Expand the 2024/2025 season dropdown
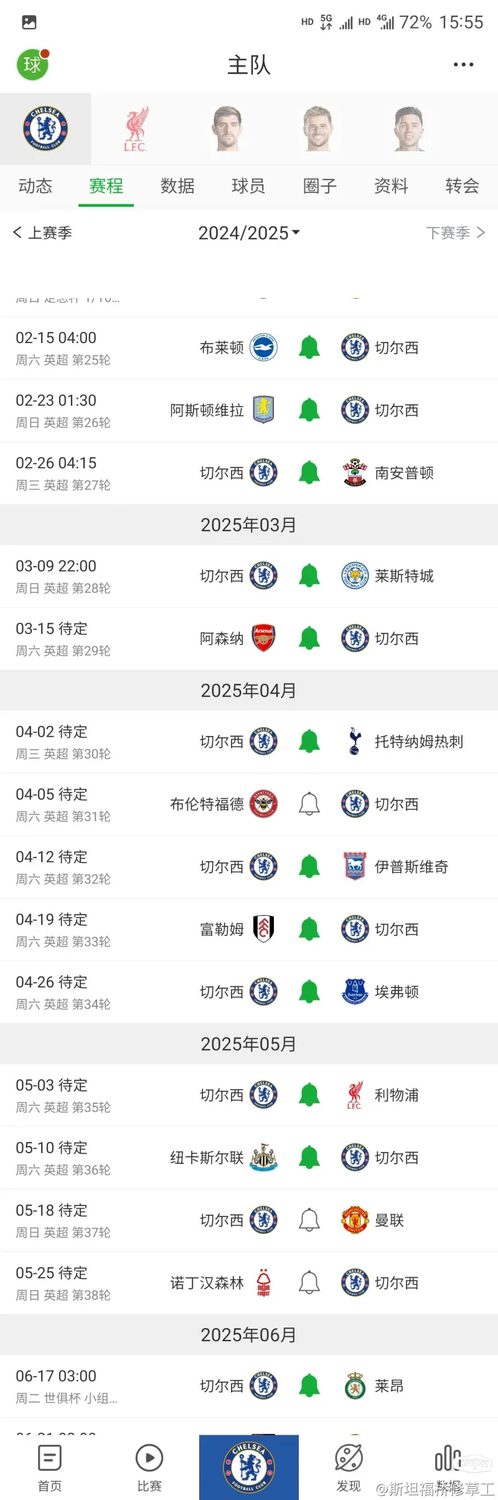Screen dimensions: 498x1500 pyautogui.click(x=249, y=233)
